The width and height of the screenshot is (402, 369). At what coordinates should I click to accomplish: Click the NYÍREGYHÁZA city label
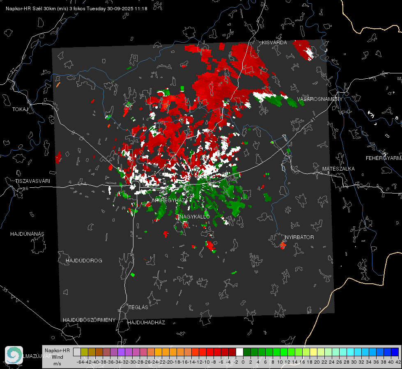(x=170, y=200)
